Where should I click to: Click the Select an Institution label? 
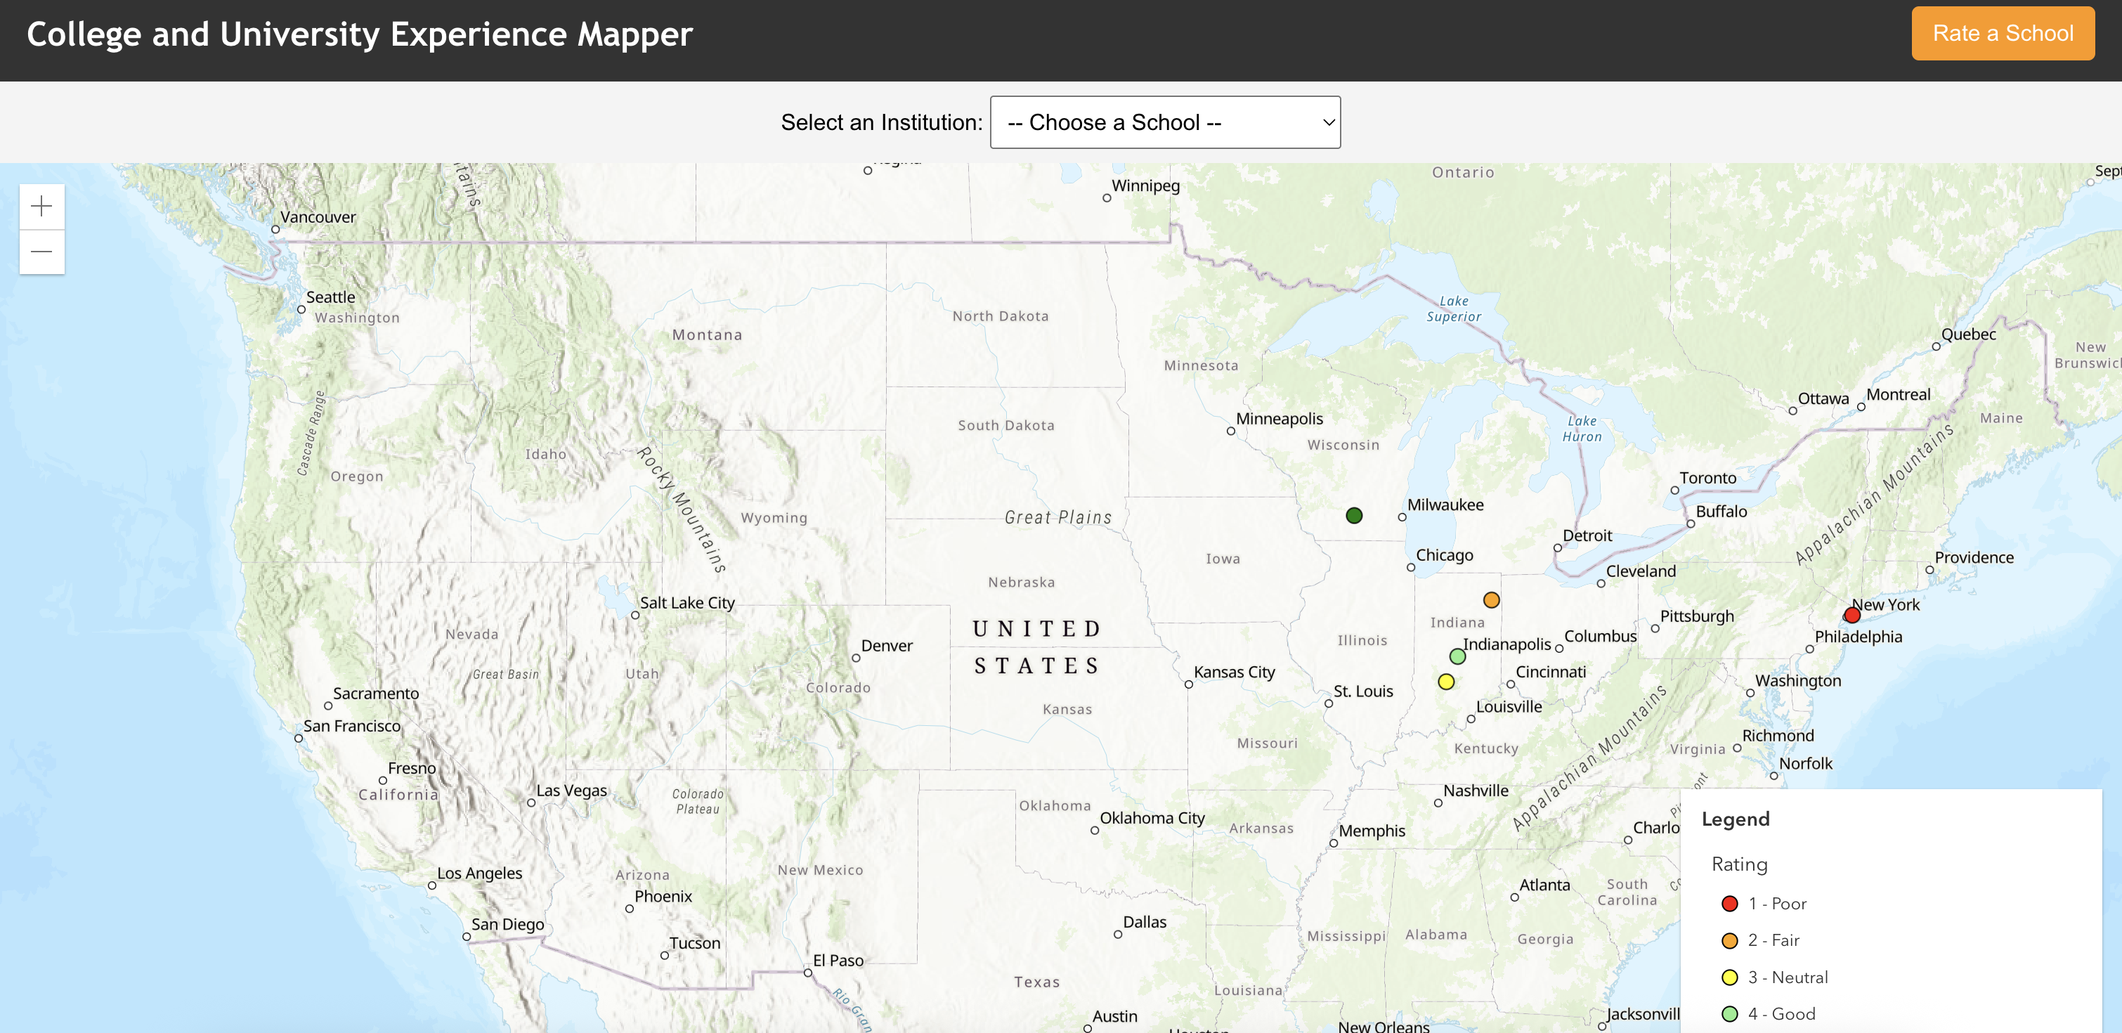880,123
